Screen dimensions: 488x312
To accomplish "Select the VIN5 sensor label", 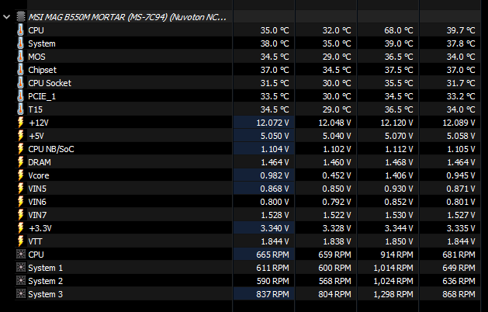I will [x=37, y=189].
